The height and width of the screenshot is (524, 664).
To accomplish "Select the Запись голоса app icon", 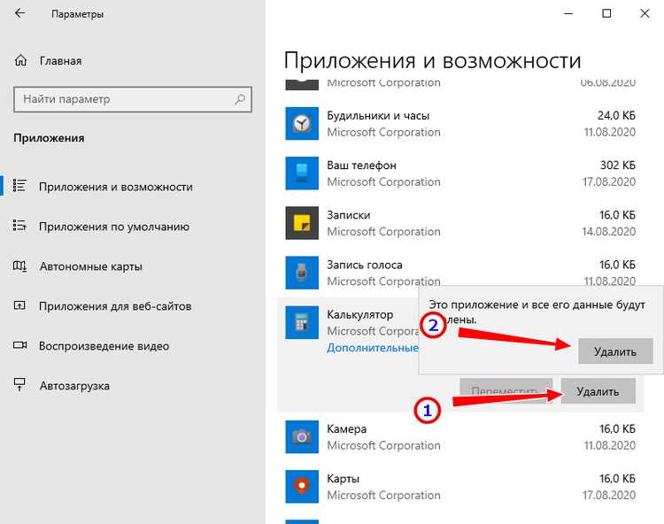I will (302, 273).
